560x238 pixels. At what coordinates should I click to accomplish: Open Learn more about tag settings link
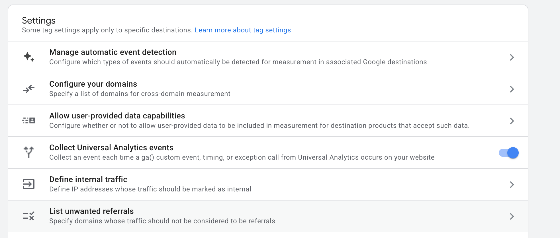coord(243,30)
